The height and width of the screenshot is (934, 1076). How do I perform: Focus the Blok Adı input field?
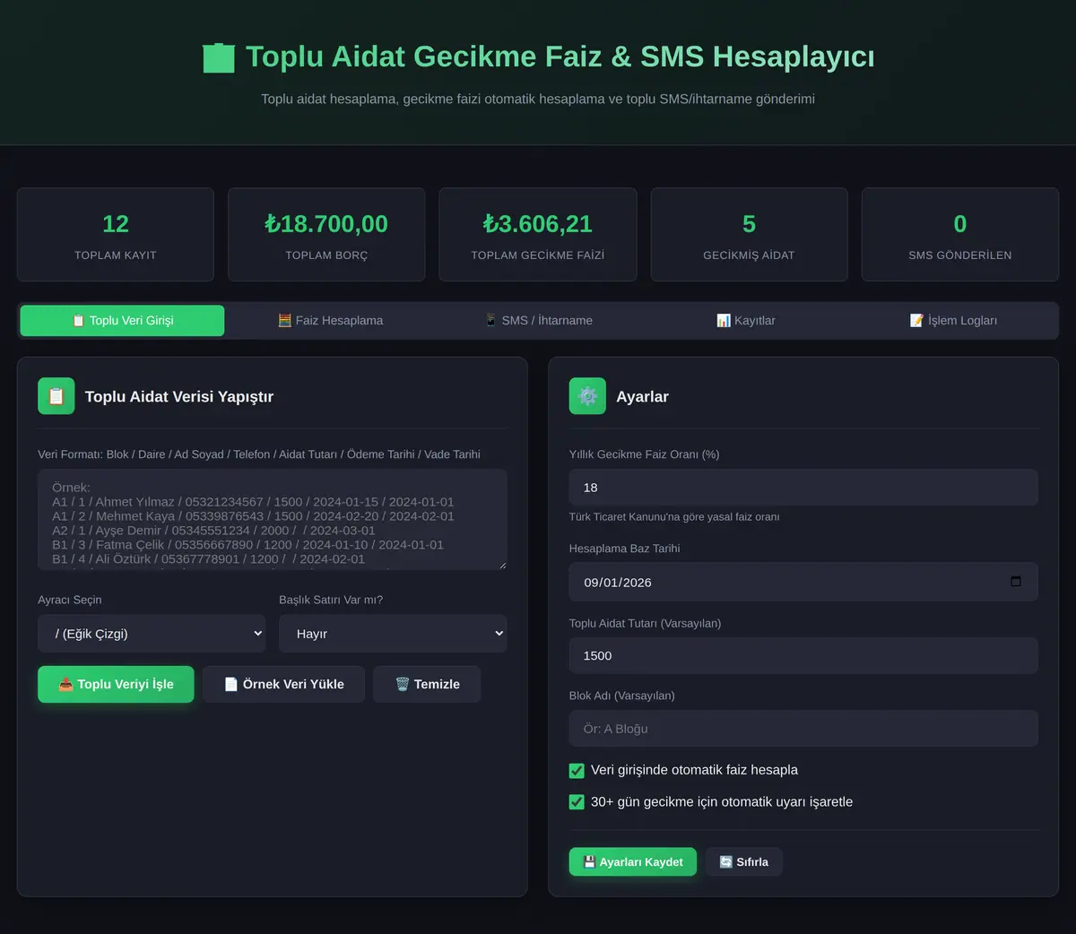[803, 729]
